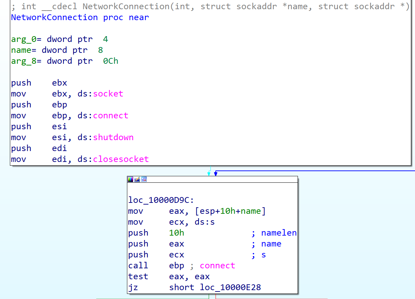Click the 'push edi' instruction
Viewport: 415px width, 299px height.
click(x=39, y=148)
